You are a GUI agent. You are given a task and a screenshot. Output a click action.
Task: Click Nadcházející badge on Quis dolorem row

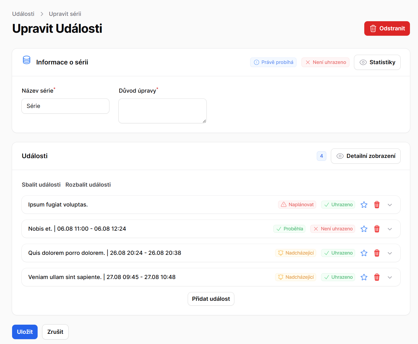[x=296, y=253]
